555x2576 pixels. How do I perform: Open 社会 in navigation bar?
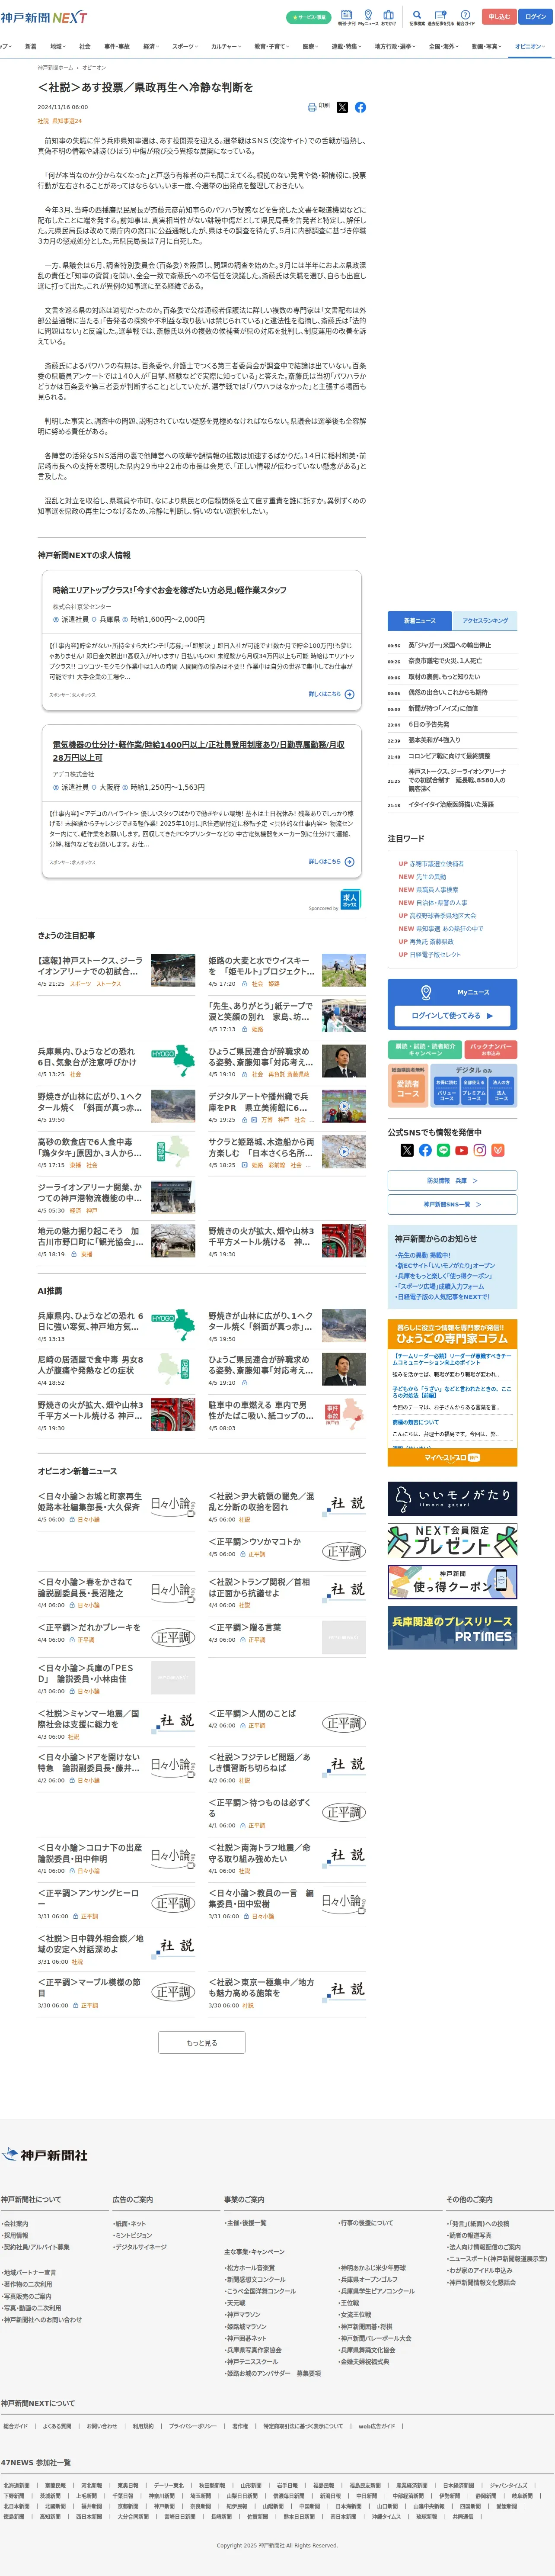click(85, 46)
